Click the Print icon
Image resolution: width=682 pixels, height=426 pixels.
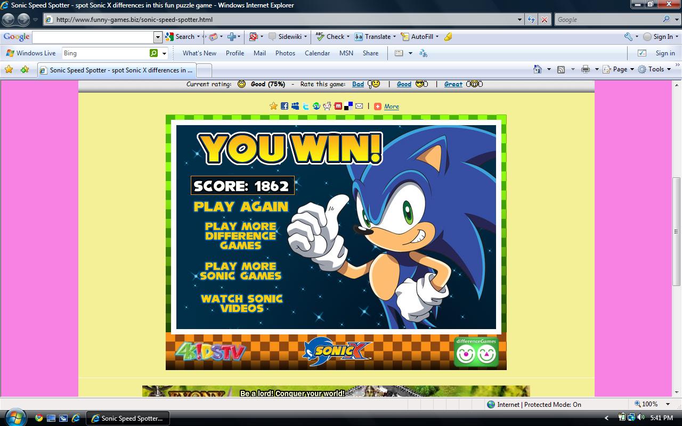pos(586,69)
